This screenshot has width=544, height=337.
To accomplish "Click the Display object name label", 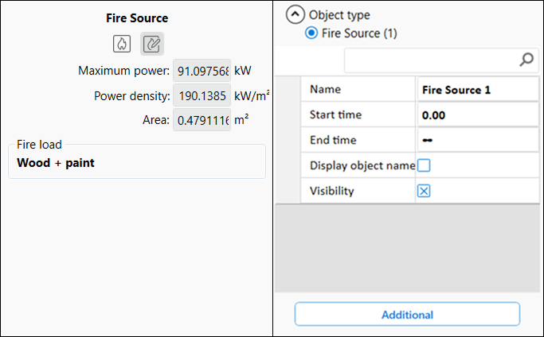I will coord(362,165).
